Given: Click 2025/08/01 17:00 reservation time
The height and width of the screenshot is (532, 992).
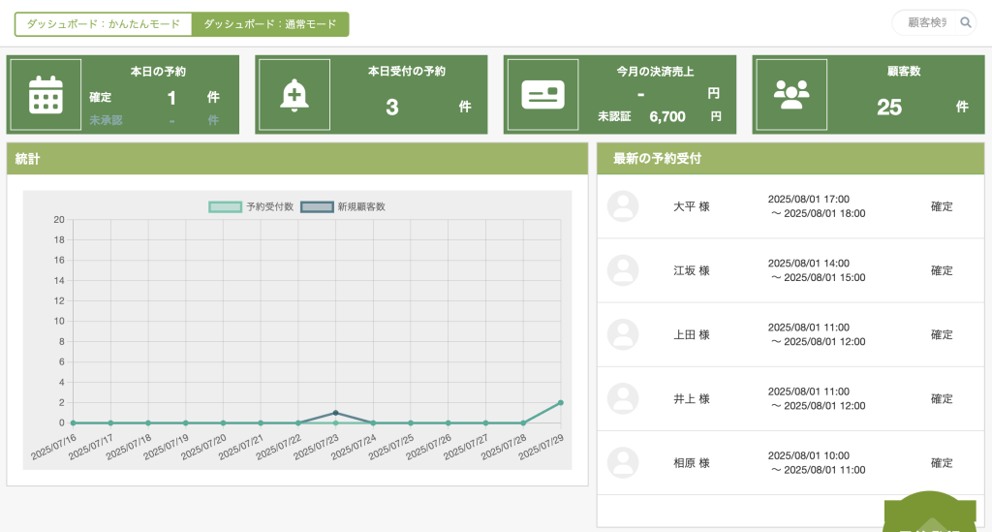Looking at the screenshot, I should pos(809,200).
